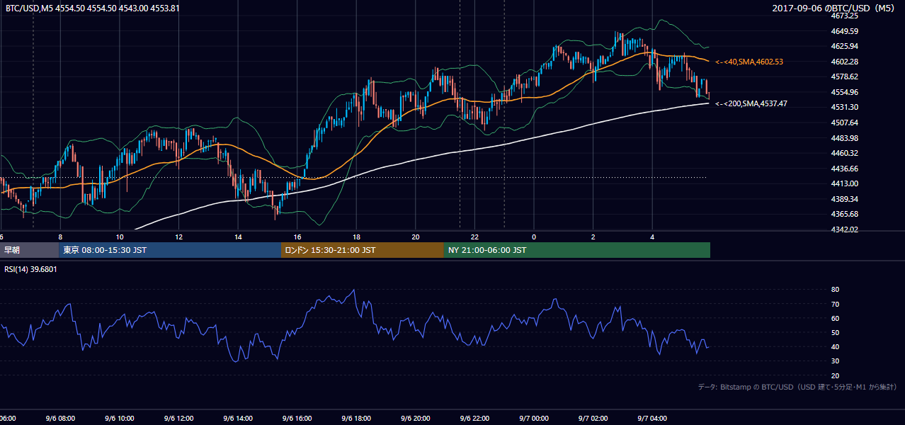Viewport: 905px width, 425px height.
Task: Click the orange 40 SMA label 4602.53
Action: pyautogui.click(x=749, y=62)
